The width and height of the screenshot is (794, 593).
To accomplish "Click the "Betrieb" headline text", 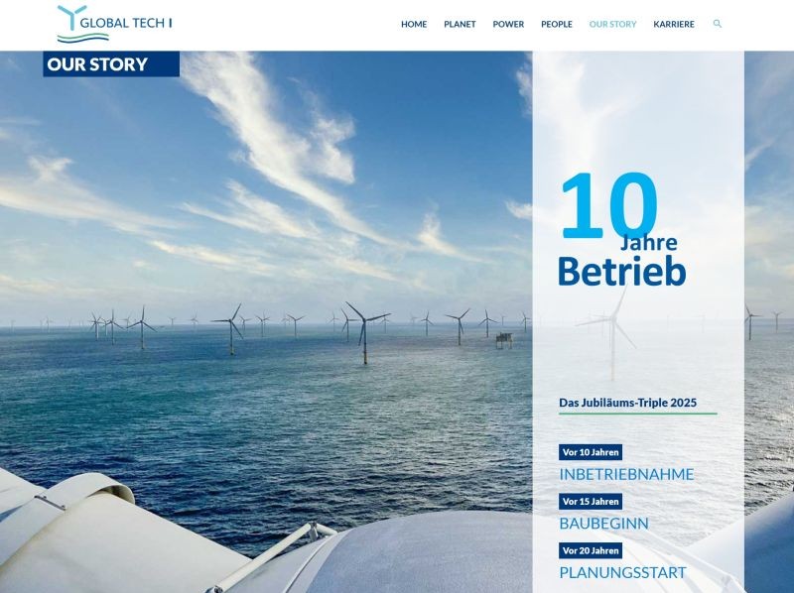I will [621, 271].
